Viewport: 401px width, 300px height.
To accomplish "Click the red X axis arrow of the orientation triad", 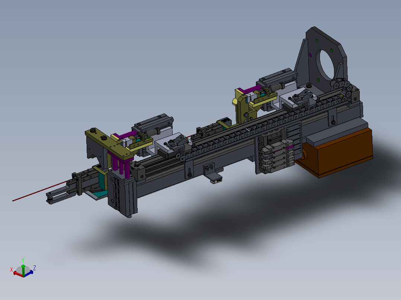I will [18, 274].
